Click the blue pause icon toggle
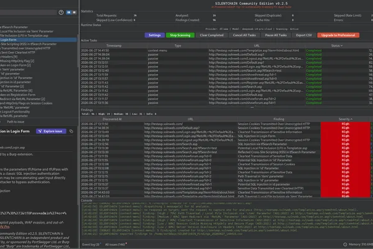Screen dimensions: 373x249 pyautogui.click(x=69, y=12)
